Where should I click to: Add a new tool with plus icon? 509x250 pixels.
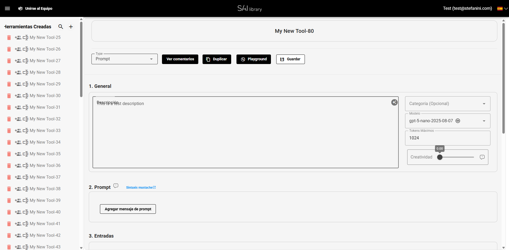click(x=71, y=27)
